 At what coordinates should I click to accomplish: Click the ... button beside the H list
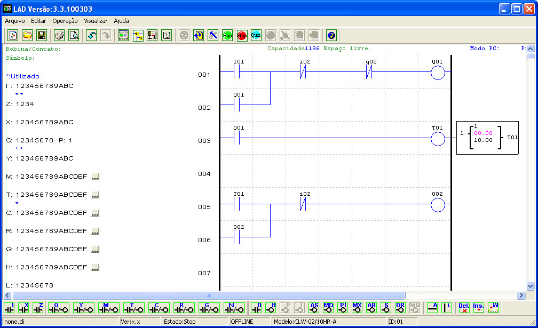pos(96,268)
